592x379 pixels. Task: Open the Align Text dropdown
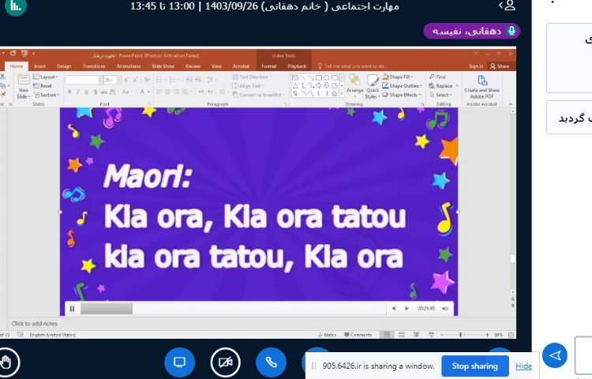[x=249, y=86]
